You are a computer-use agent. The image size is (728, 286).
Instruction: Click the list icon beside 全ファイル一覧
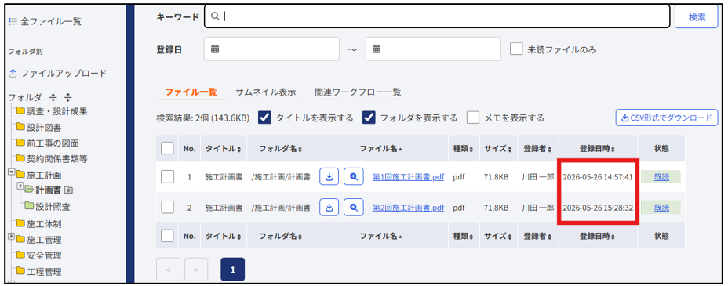point(13,21)
